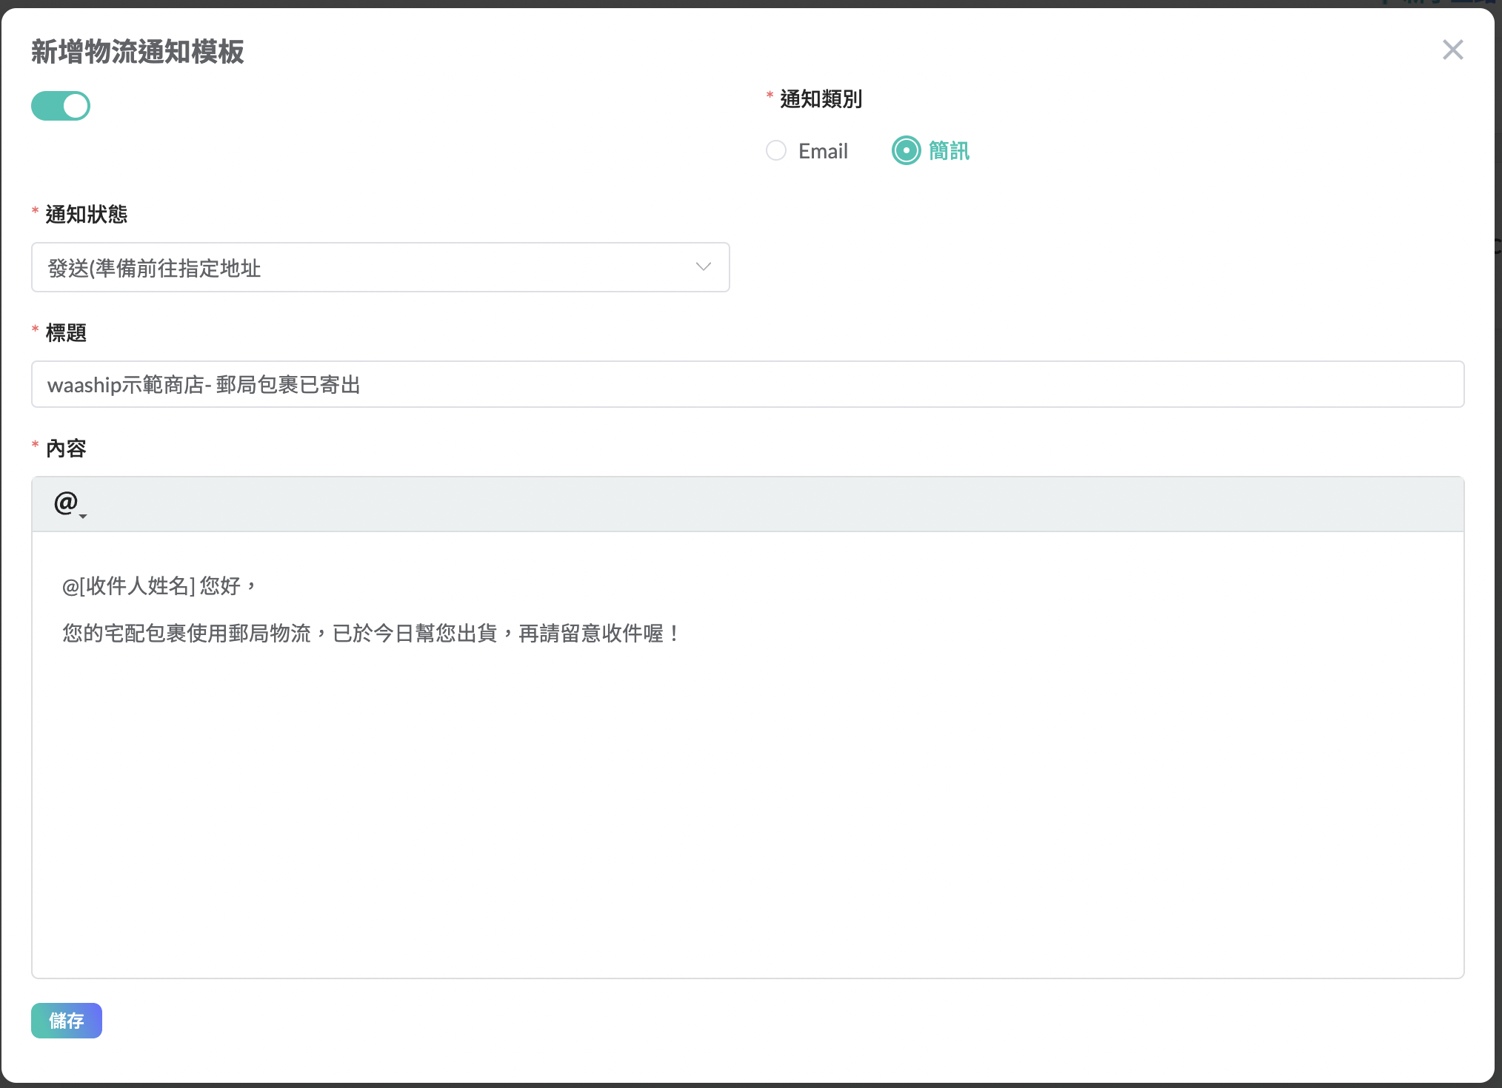
Task: Focus the 標題 input field
Action: tap(747, 384)
